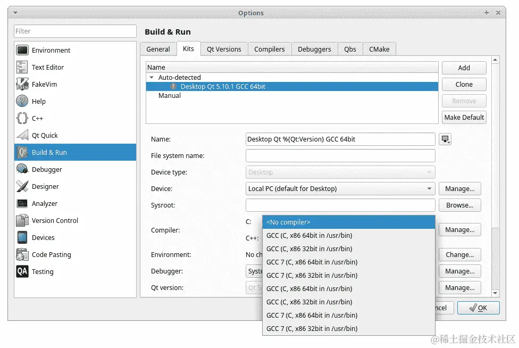519x348 pixels.
Task: Switch to the Kits tab
Action: pos(188,48)
